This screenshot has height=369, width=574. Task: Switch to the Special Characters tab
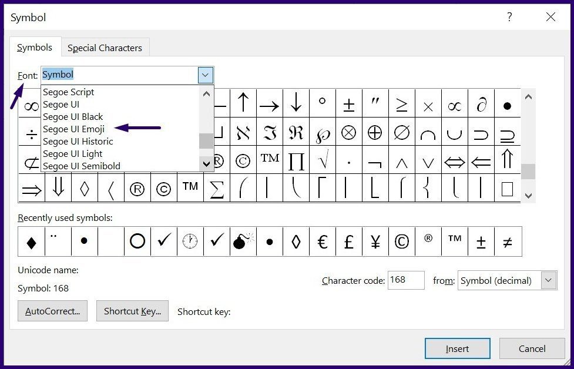pyautogui.click(x=105, y=48)
